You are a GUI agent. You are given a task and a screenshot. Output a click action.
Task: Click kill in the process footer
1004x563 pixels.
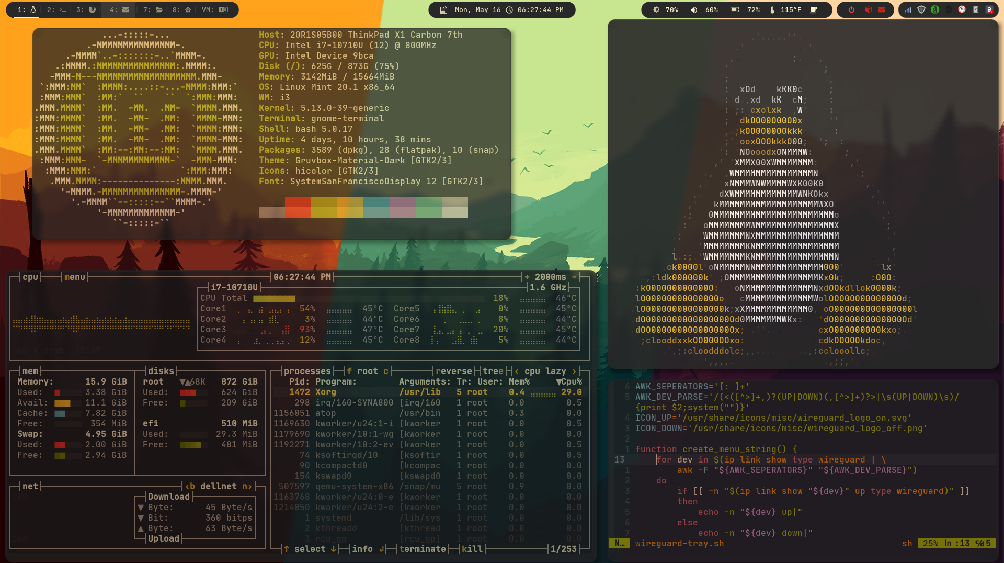pos(472,549)
